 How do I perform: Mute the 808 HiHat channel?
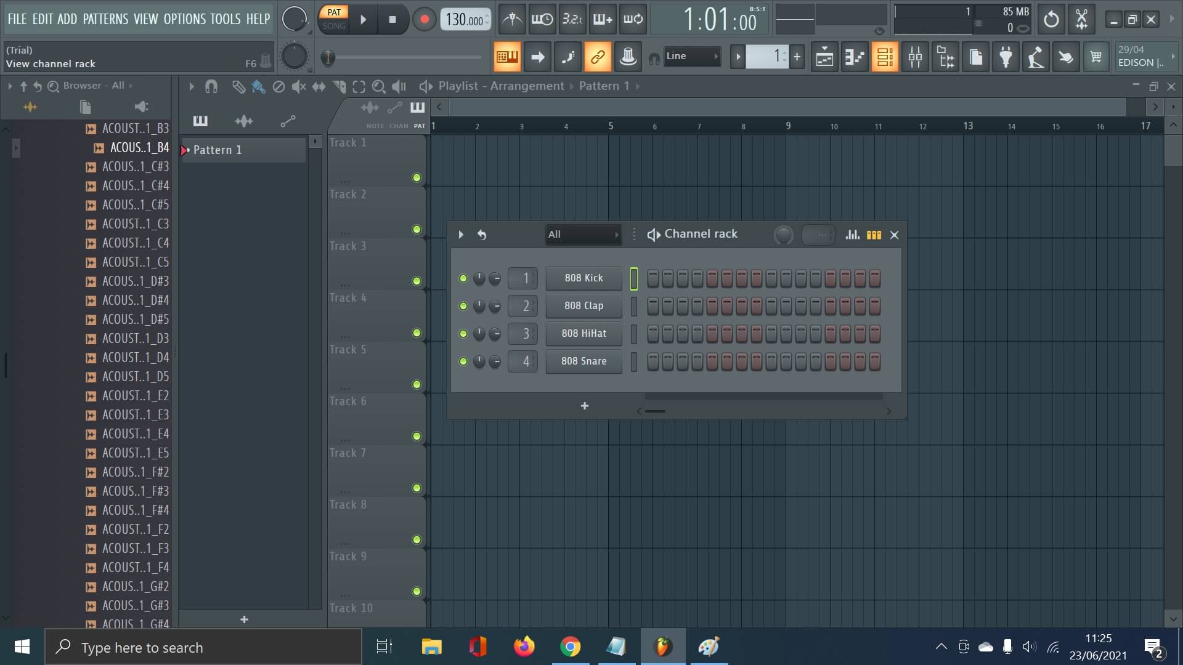(x=462, y=333)
